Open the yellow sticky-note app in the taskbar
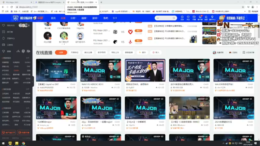 (x=17, y=143)
